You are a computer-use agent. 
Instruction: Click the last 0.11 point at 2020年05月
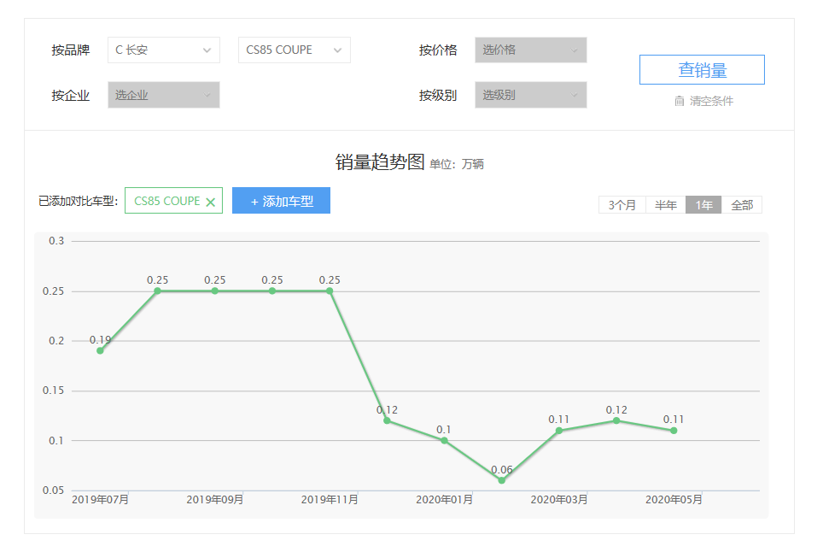pos(674,431)
